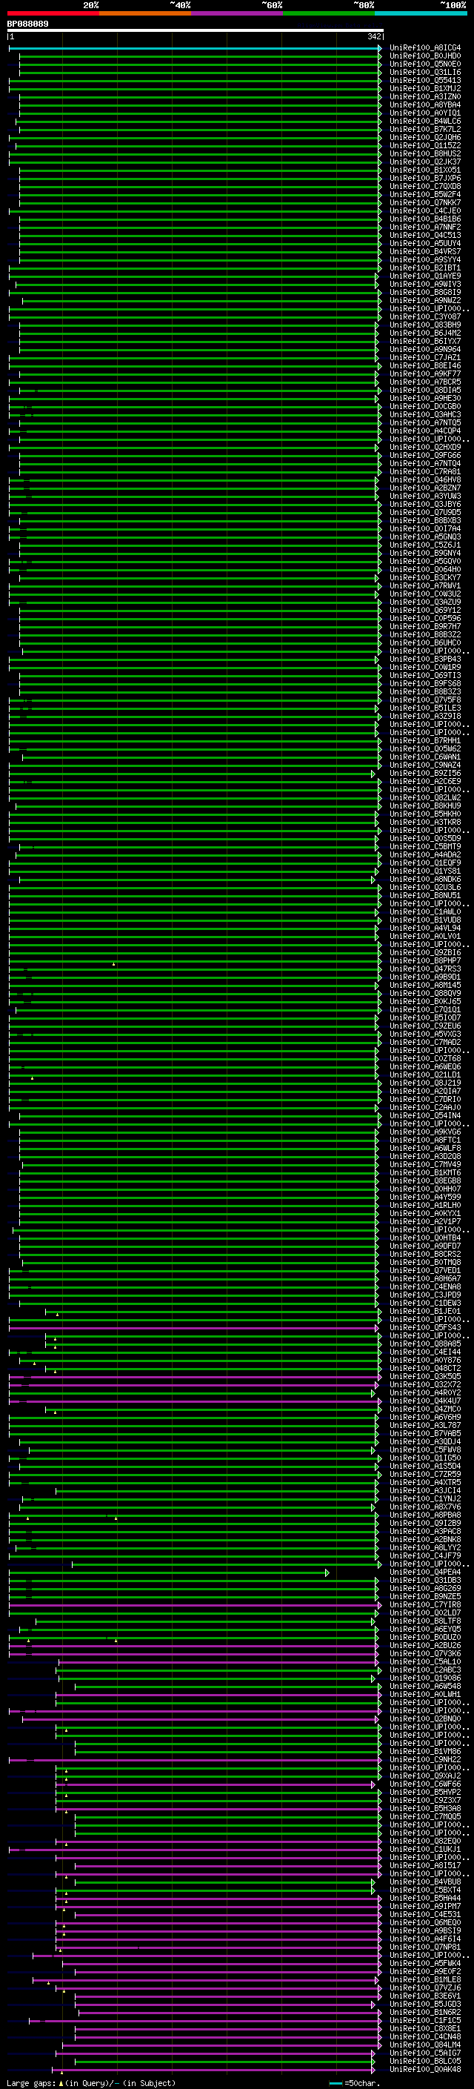Select hit label UniRef100_C1DEW3

(x=425, y=1303)
